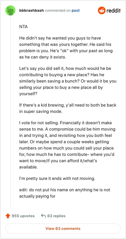This screenshot has height=239, width=126.
Task: Click the orange upvote arrow icon
Action: [8, 216]
